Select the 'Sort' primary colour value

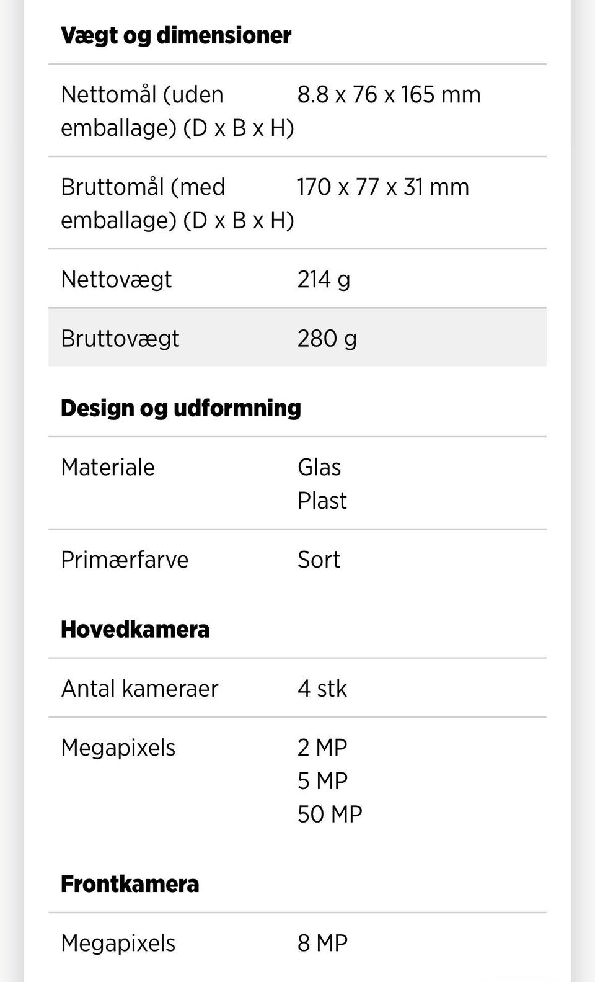319,560
